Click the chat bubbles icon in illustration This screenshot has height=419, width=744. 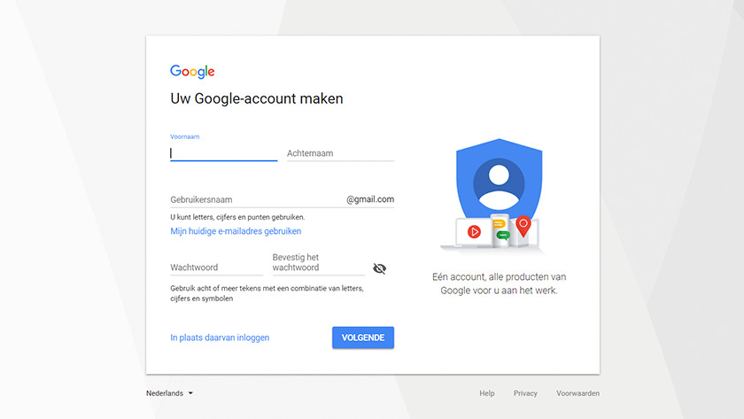(x=500, y=229)
